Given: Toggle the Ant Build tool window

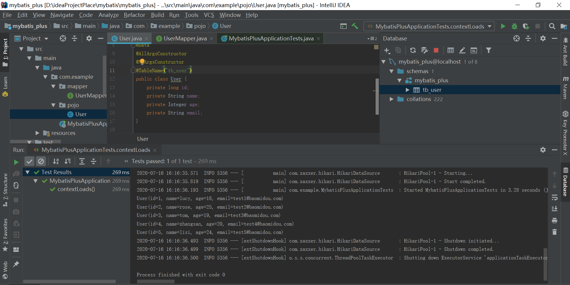Looking at the screenshot, I should [x=565, y=52].
